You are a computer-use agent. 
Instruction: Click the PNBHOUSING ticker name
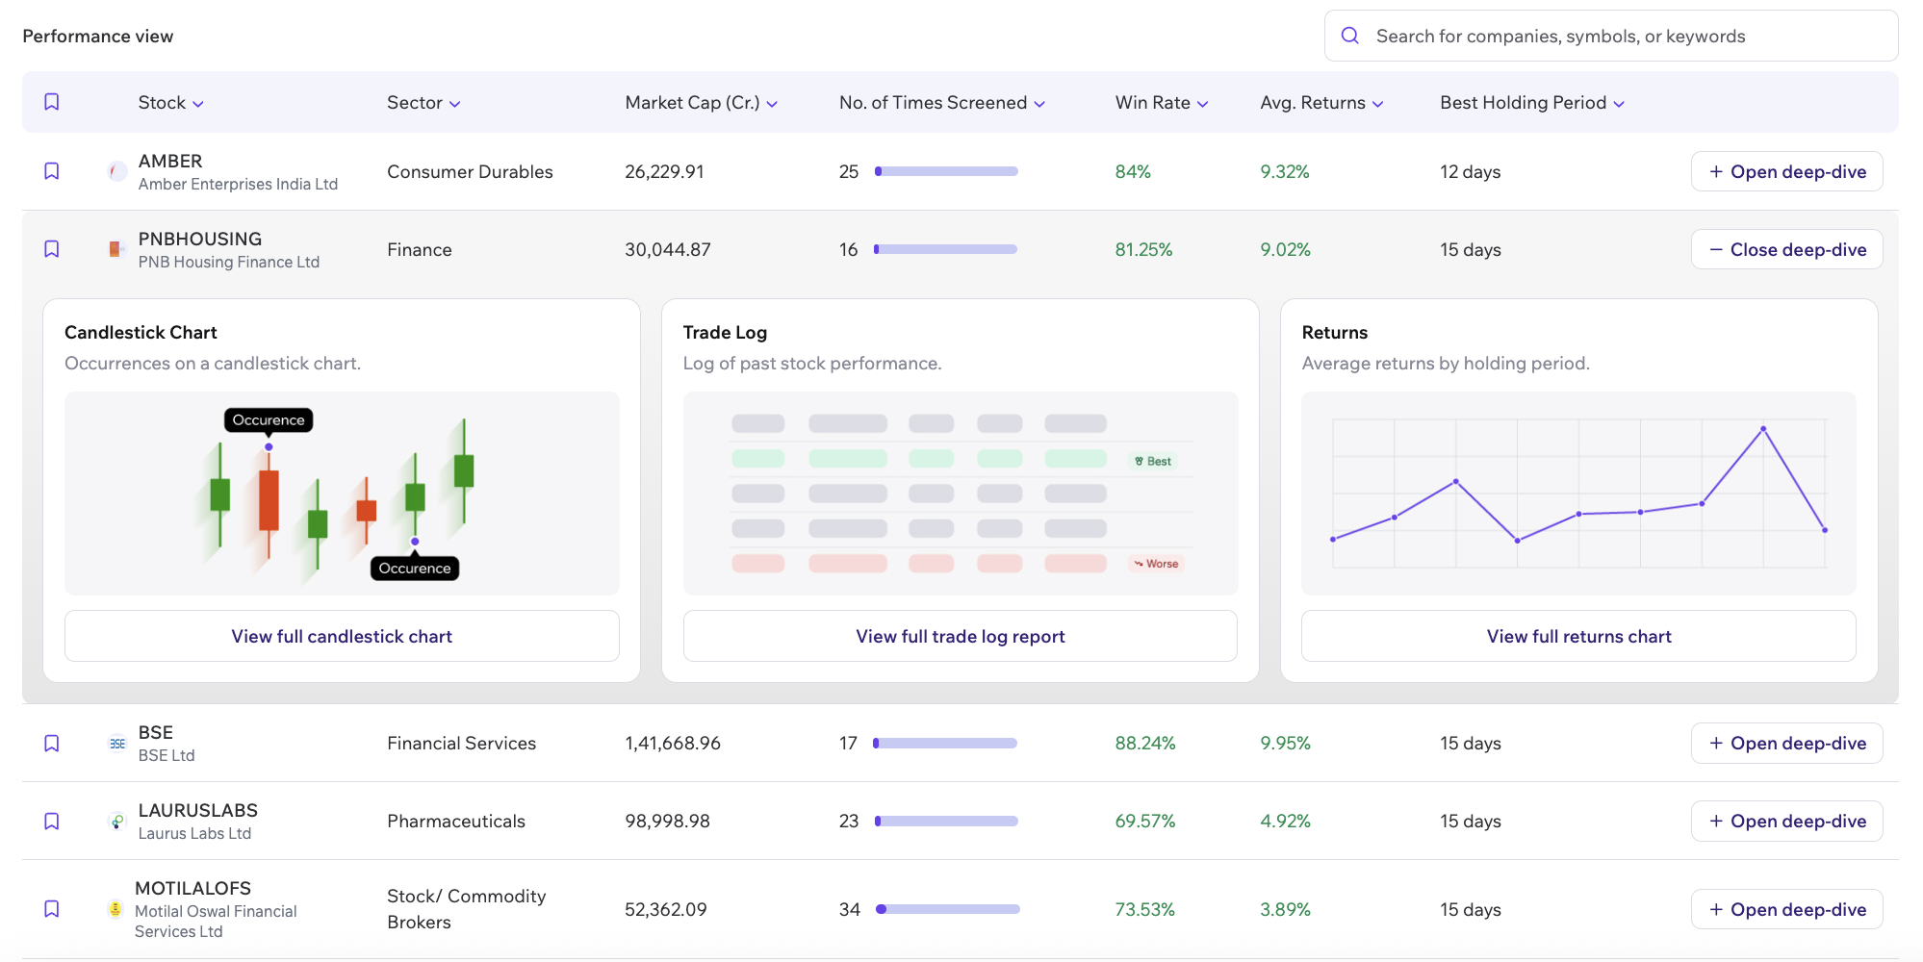(200, 239)
